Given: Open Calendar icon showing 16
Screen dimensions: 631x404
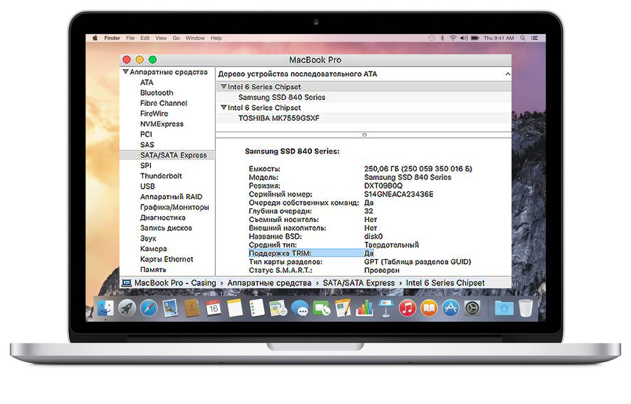Looking at the screenshot, I should (x=213, y=308).
